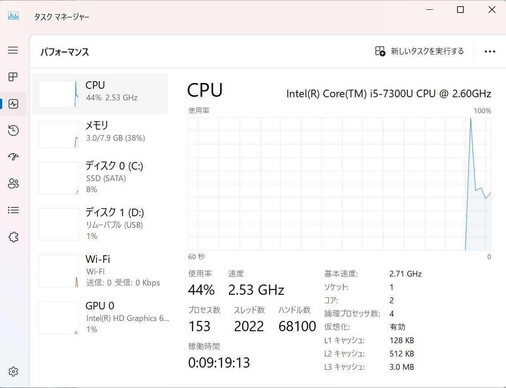The height and width of the screenshot is (388, 506).
Task: Open the App history page icon
Action: click(x=13, y=131)
